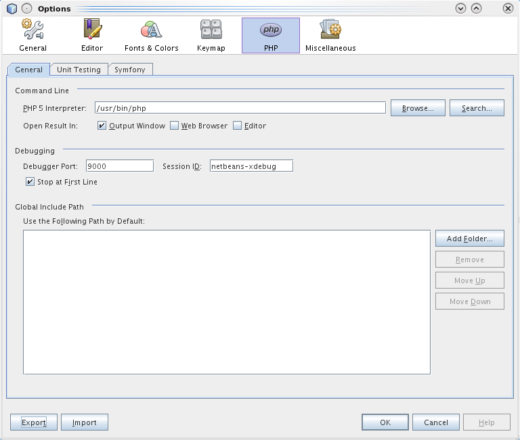Export the options settings
Viewport: 520px width, 440px height.
point(34,422)
